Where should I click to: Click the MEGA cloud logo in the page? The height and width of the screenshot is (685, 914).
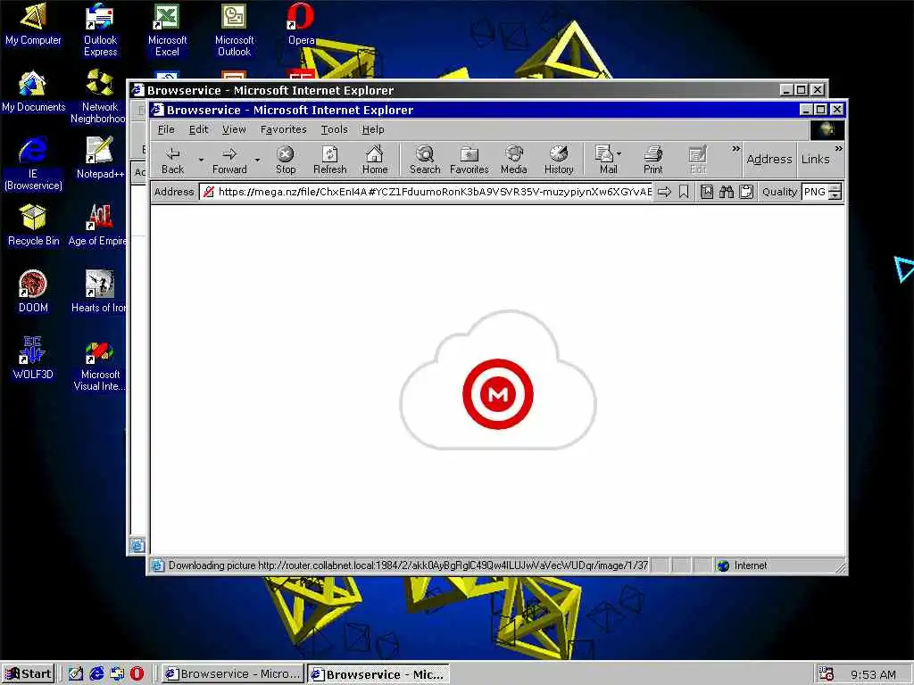tap(498, 380)
